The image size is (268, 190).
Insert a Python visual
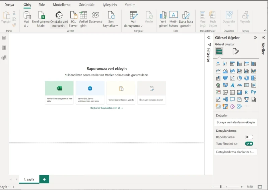point(254,92)
